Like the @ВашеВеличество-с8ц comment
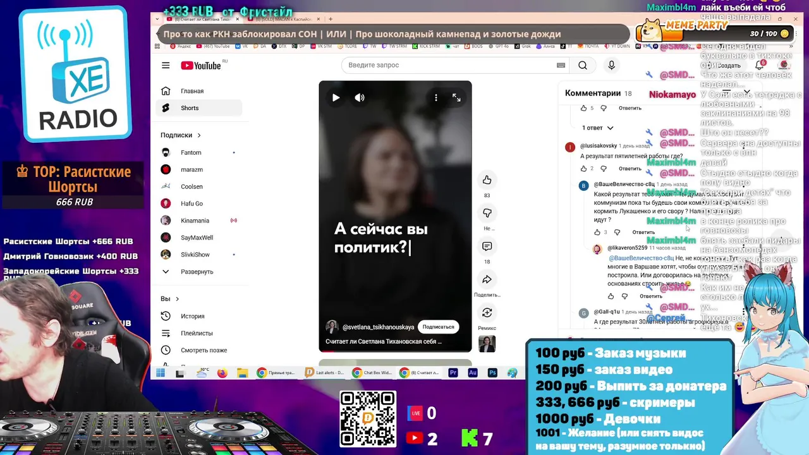Viewport: 809px width, 455px height. [597, 232]
